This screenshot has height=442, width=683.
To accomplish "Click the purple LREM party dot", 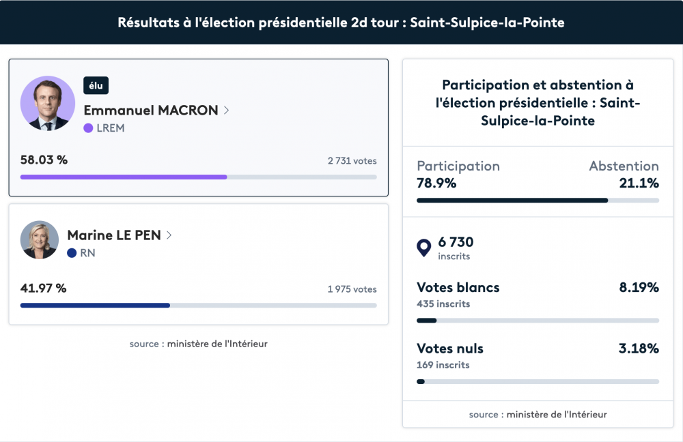I will point(88,128).
